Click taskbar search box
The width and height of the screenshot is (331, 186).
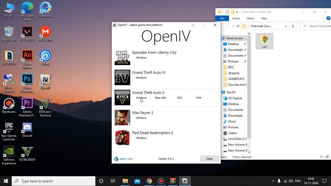54,181
